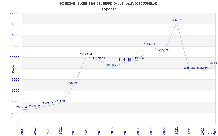Select data label 11504.72
The image size is (218, 136).
(x=138, y=58)
